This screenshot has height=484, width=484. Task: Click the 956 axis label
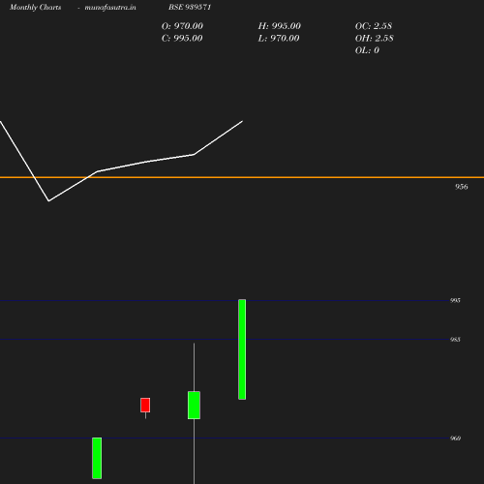coord(462,187)
